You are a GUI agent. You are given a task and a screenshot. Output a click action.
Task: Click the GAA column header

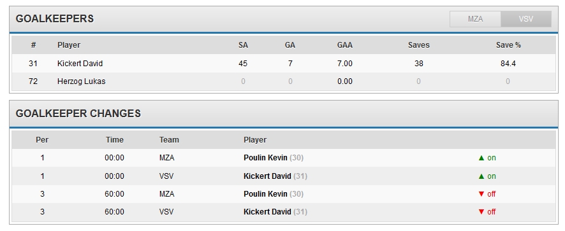tap(345, 45)
